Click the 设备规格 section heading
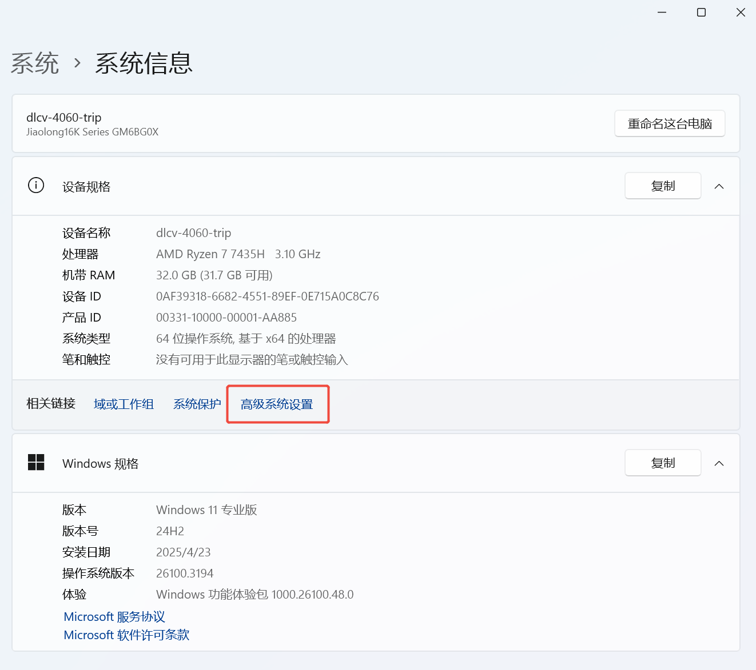 [86, 187]
